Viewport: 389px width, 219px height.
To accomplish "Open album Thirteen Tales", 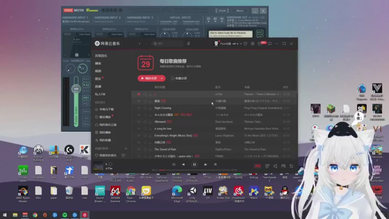I will click(252, 122).
